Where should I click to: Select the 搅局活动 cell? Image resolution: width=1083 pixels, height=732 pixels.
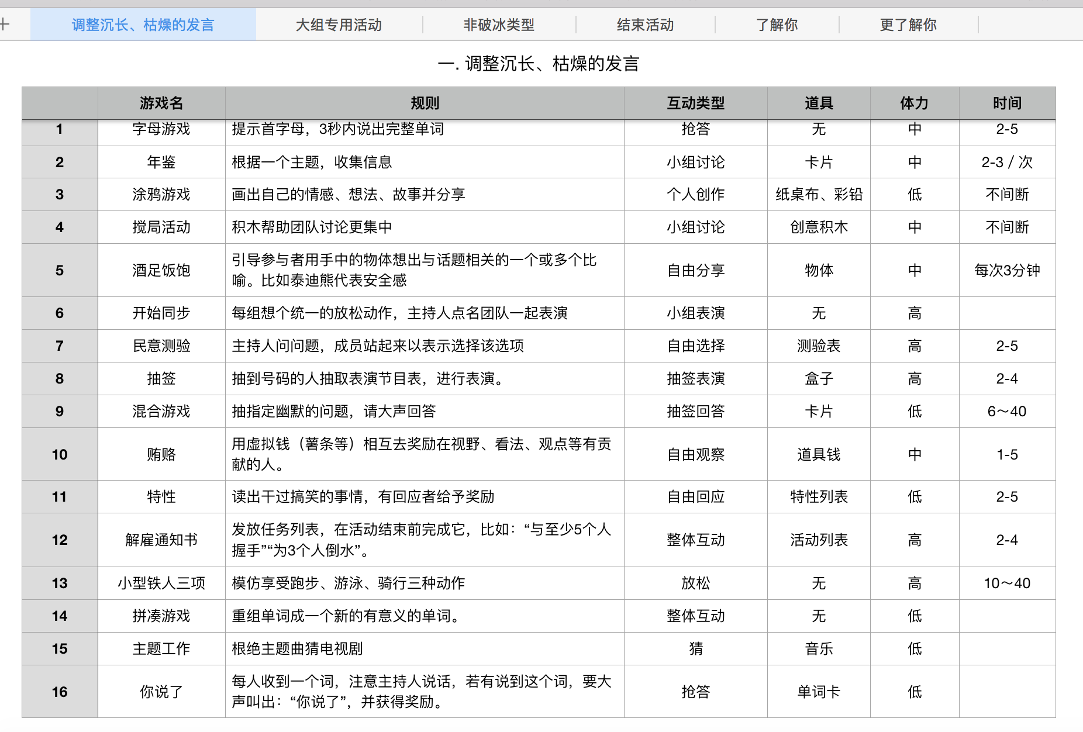(x=161, y=227)
